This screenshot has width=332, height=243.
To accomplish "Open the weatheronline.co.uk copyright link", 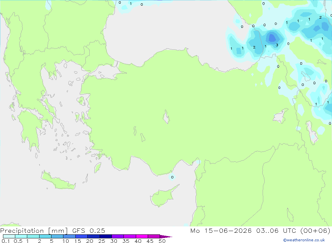I will [x=304, y=240].
